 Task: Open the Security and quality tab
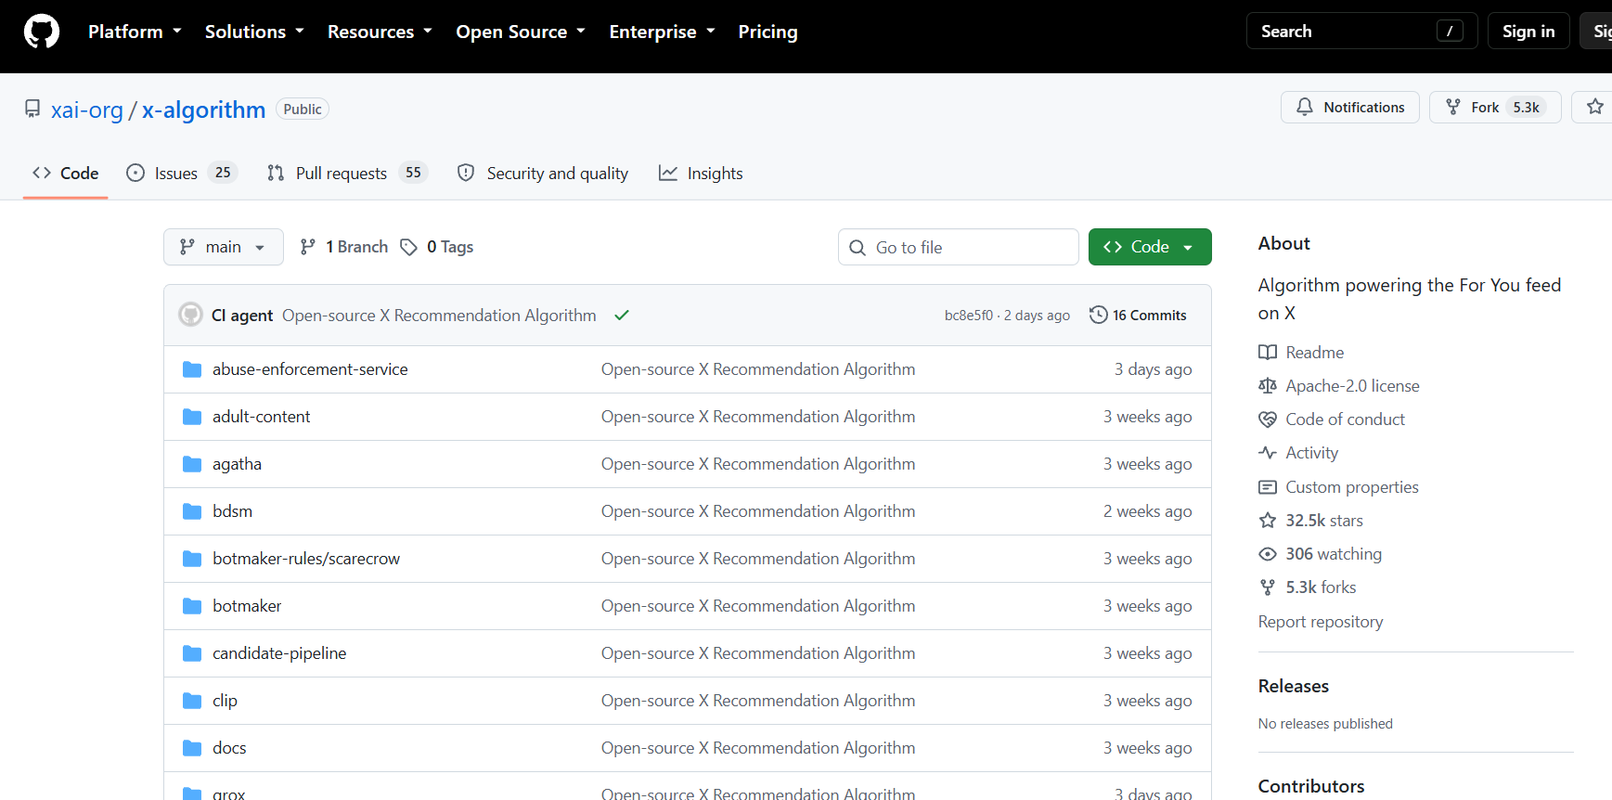(x=543, y=174)
